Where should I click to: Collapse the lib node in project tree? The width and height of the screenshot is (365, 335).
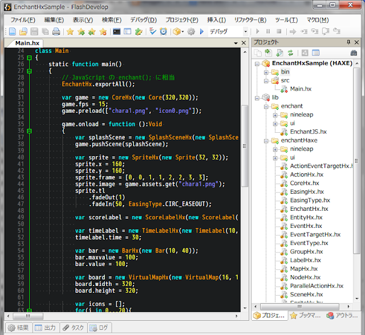click(257, 98)
